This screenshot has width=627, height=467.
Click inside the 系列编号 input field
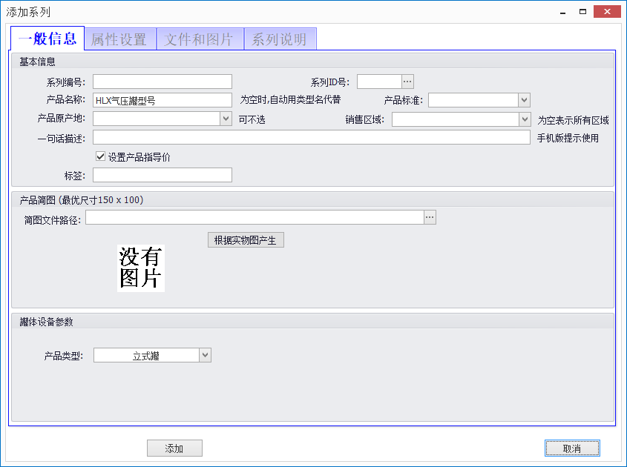tap(162, 81)
